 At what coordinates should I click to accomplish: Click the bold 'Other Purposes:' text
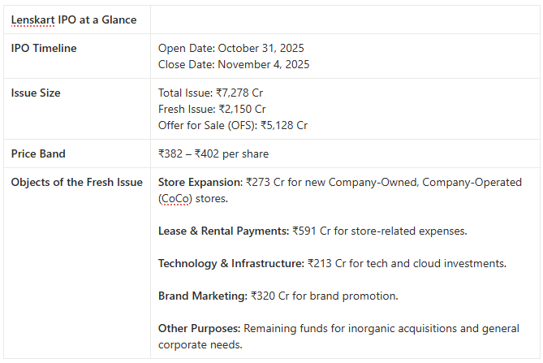click(200, 328)
